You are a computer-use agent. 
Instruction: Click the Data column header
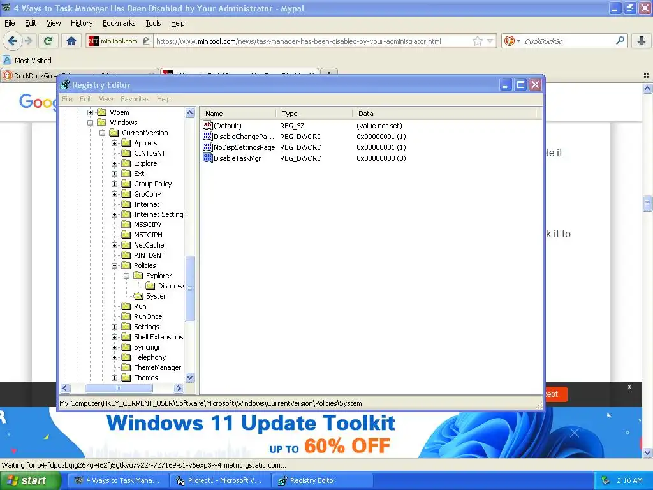point(444,114)
